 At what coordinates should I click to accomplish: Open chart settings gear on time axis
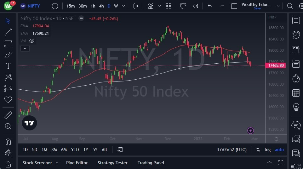[x=276, y=139]
